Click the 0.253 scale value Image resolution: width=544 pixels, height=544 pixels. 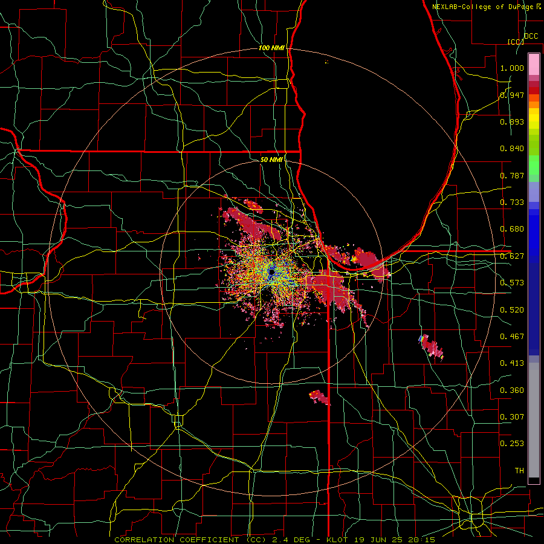coord(512,444)
